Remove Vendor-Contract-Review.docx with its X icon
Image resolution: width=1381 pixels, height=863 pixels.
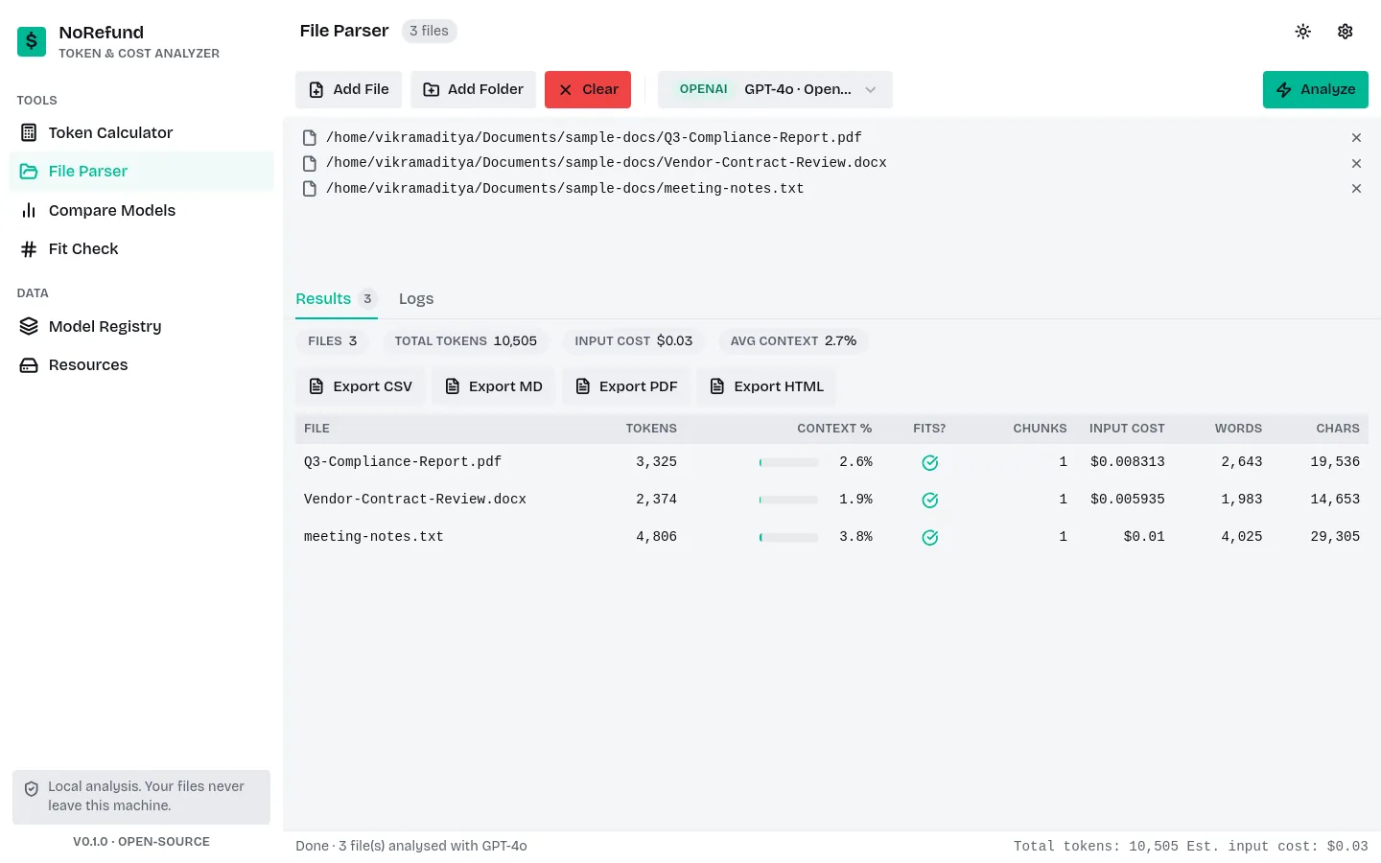point(1356,163)
